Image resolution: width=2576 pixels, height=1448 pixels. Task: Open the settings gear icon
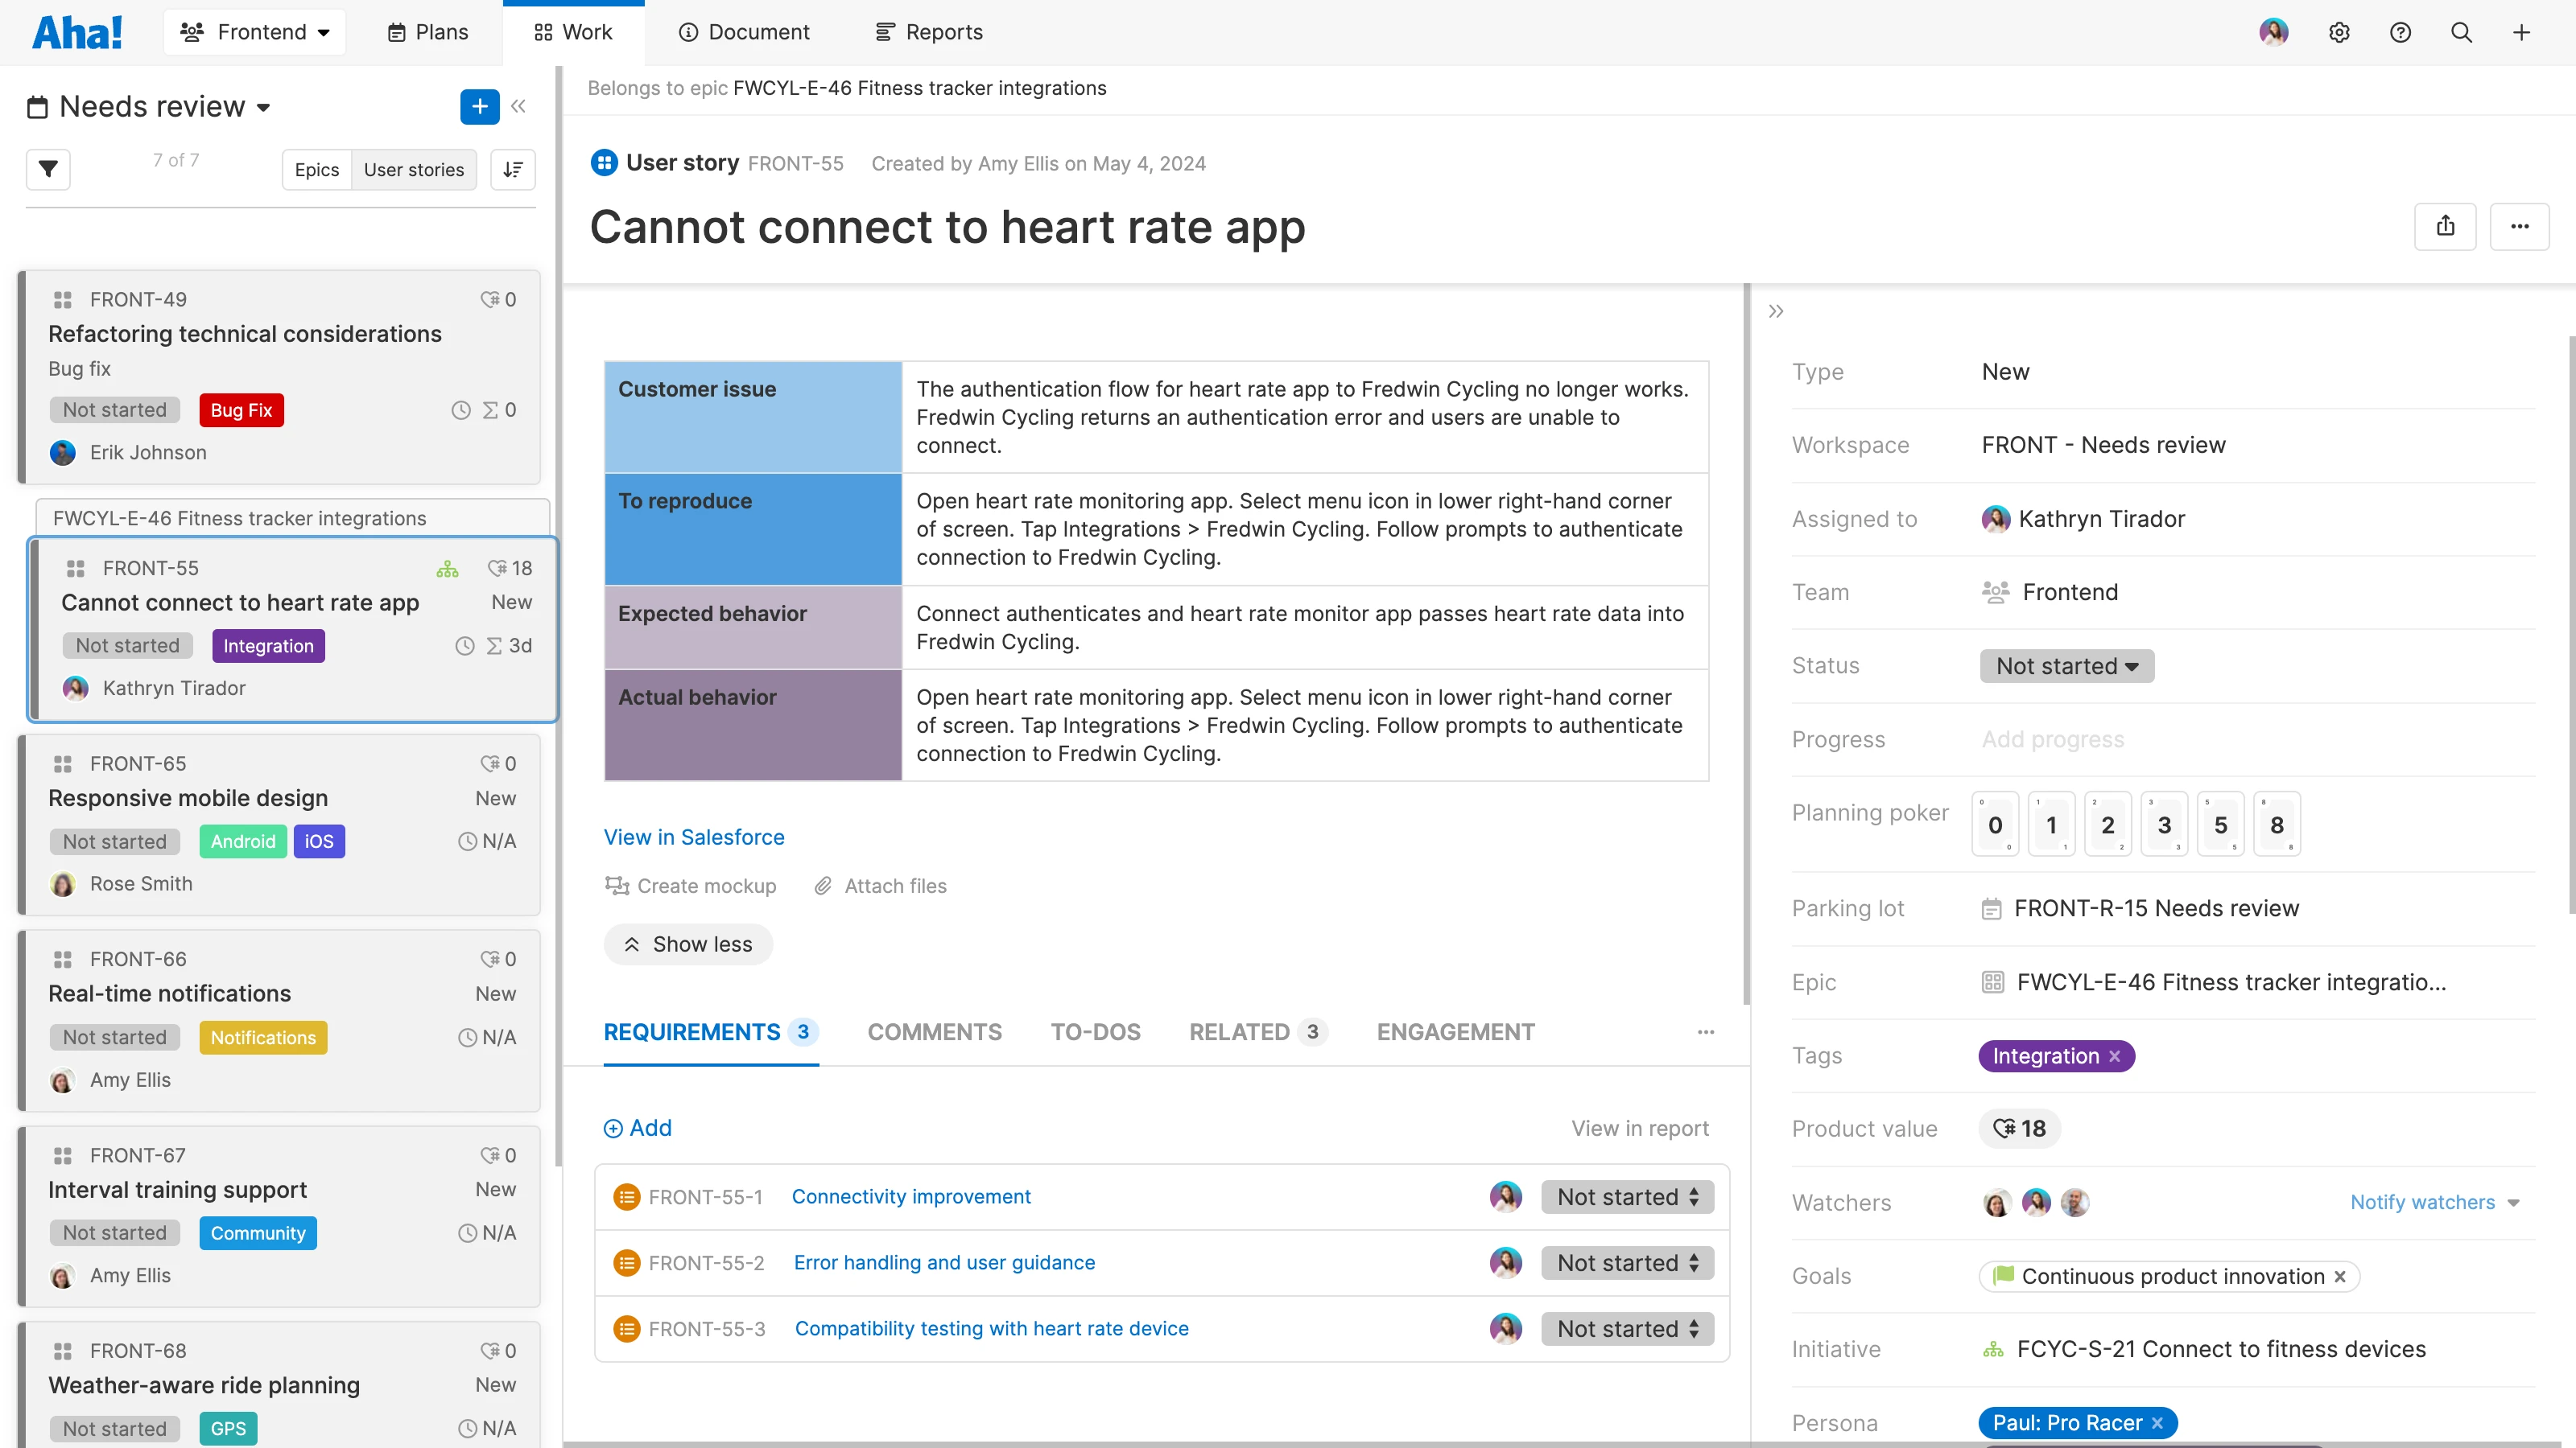(2340, 31)
